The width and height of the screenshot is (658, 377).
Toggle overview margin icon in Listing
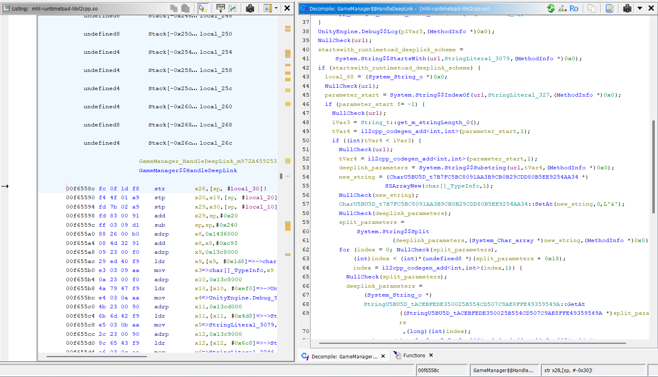[267, 8]
